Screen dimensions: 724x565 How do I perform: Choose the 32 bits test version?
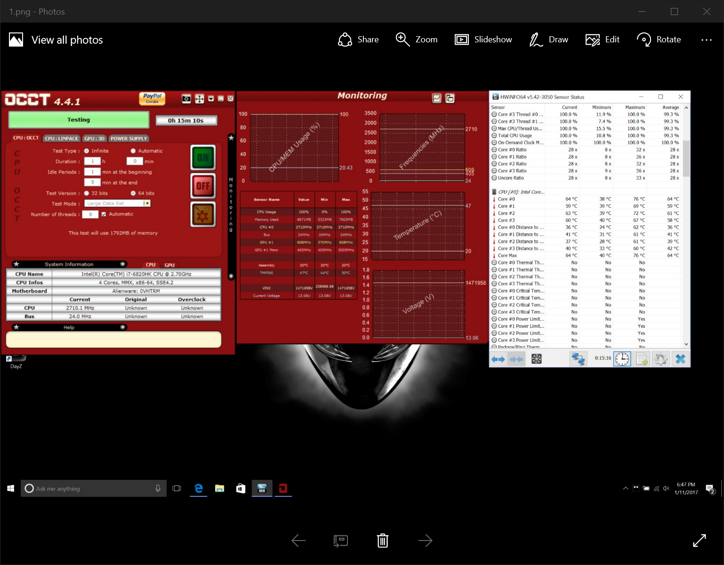[x=87, y=193]
